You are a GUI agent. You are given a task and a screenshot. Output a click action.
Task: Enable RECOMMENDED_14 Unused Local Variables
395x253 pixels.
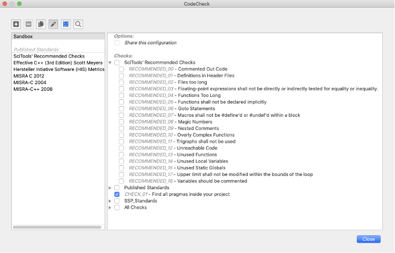click(121, 161)
